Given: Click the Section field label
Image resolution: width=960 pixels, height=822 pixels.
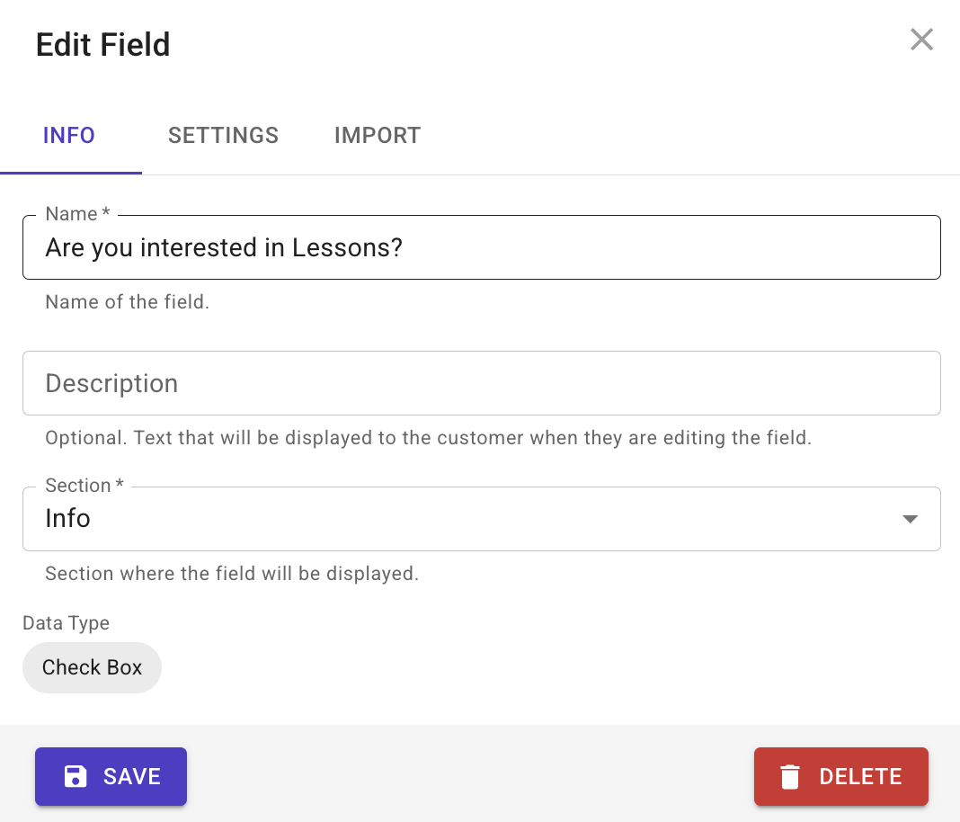Looking at the screenshot, I should [x=84, y=485].
